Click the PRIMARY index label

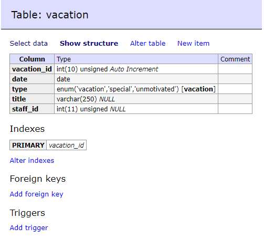(28, 145)
